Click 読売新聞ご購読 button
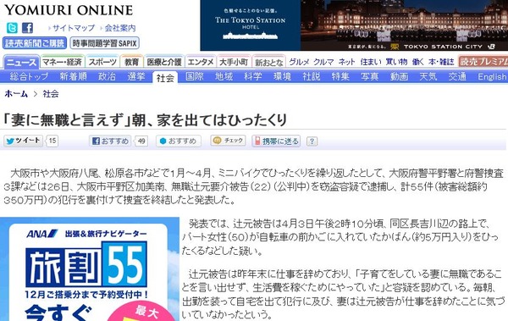 pos(35,43)
